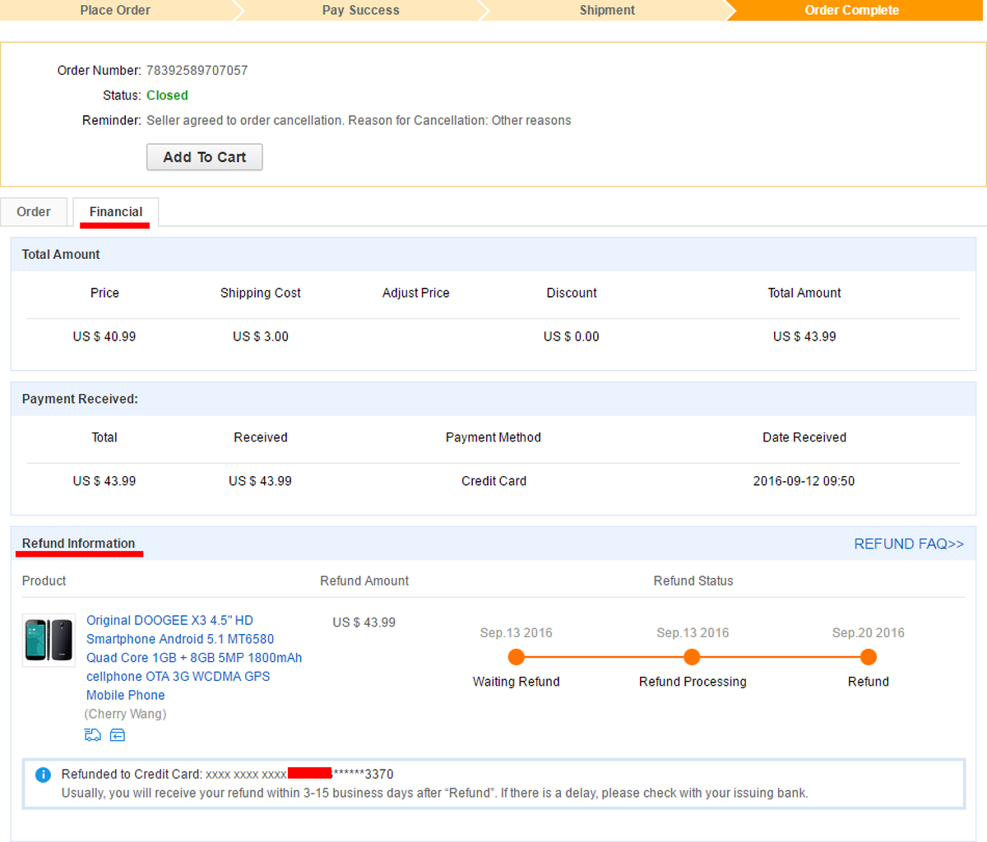987x842 pixels.
Task: Click the Pay Success progress step
Action: point(360,10)
